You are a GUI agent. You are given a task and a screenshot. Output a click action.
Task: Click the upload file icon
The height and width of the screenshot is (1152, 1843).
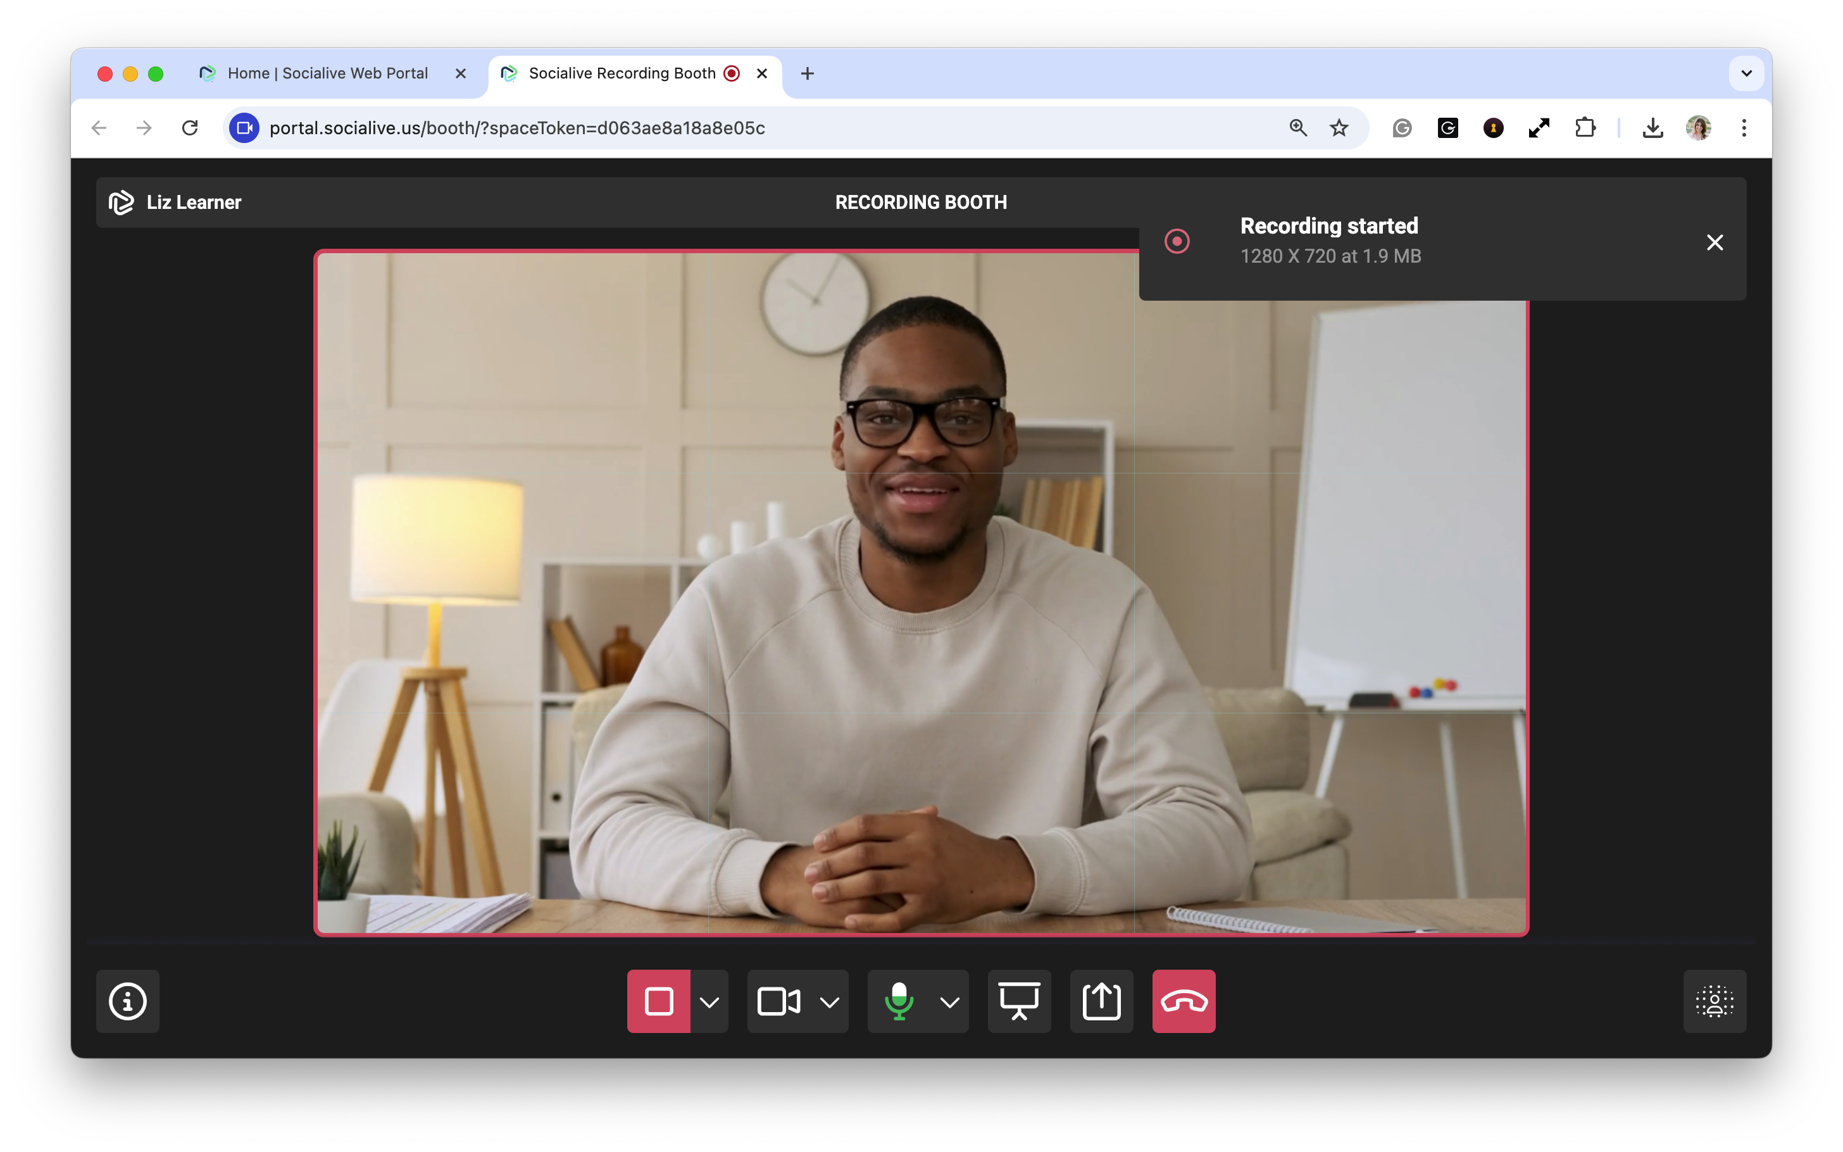pyautogui.click(x=1101, y=1001)
